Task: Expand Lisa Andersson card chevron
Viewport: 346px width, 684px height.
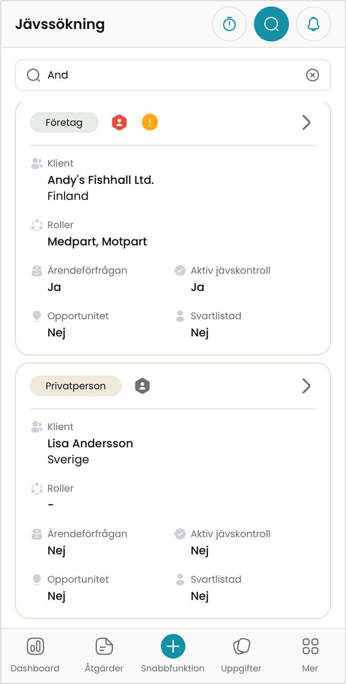Action: pos(306,386)
